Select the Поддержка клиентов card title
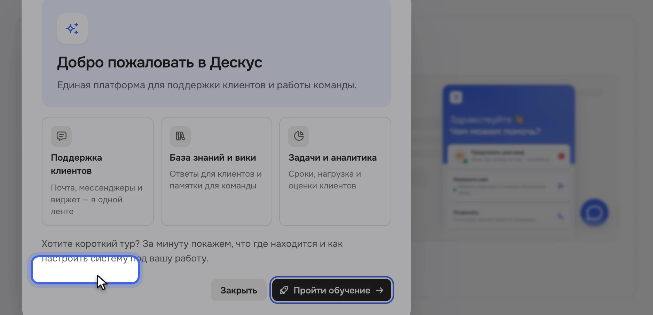Screen dimensions: 653x315 [77, 164]
